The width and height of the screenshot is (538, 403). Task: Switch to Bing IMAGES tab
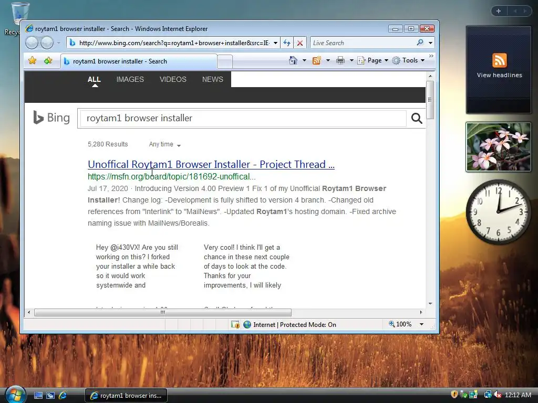[130, 79]
